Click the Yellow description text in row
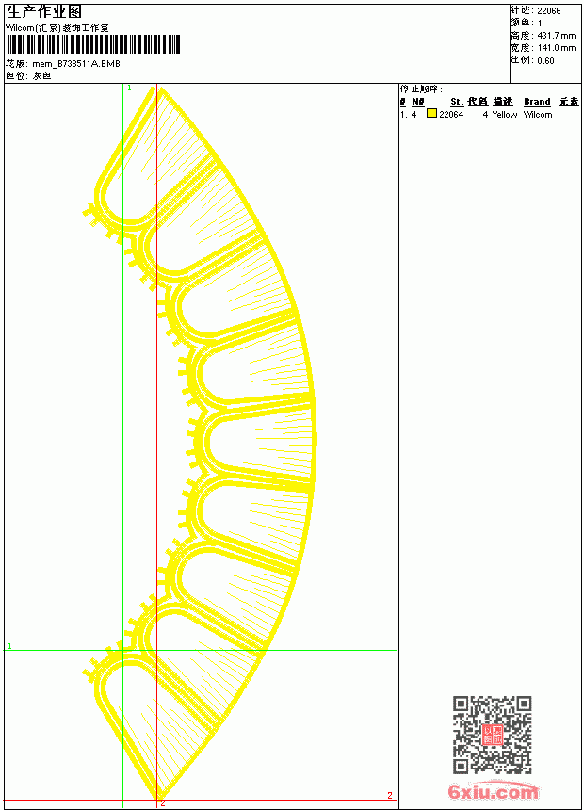The height and width of the screenshot is (810, 584). coord(505,115)
